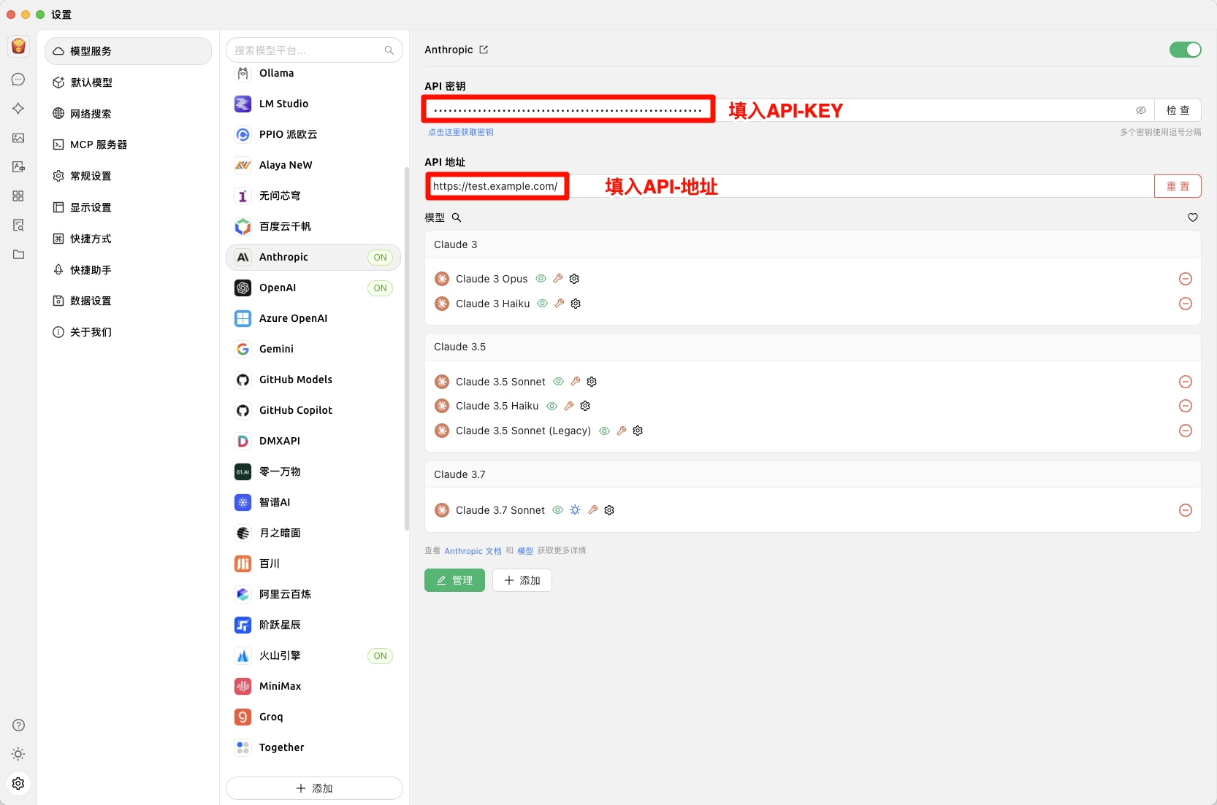The width and height of the screenshot is (1217, 805).
Task: Remove Claude 3.5 Sonnet (Legacy) with minus icon
Action: click(x=1186, y=431)
